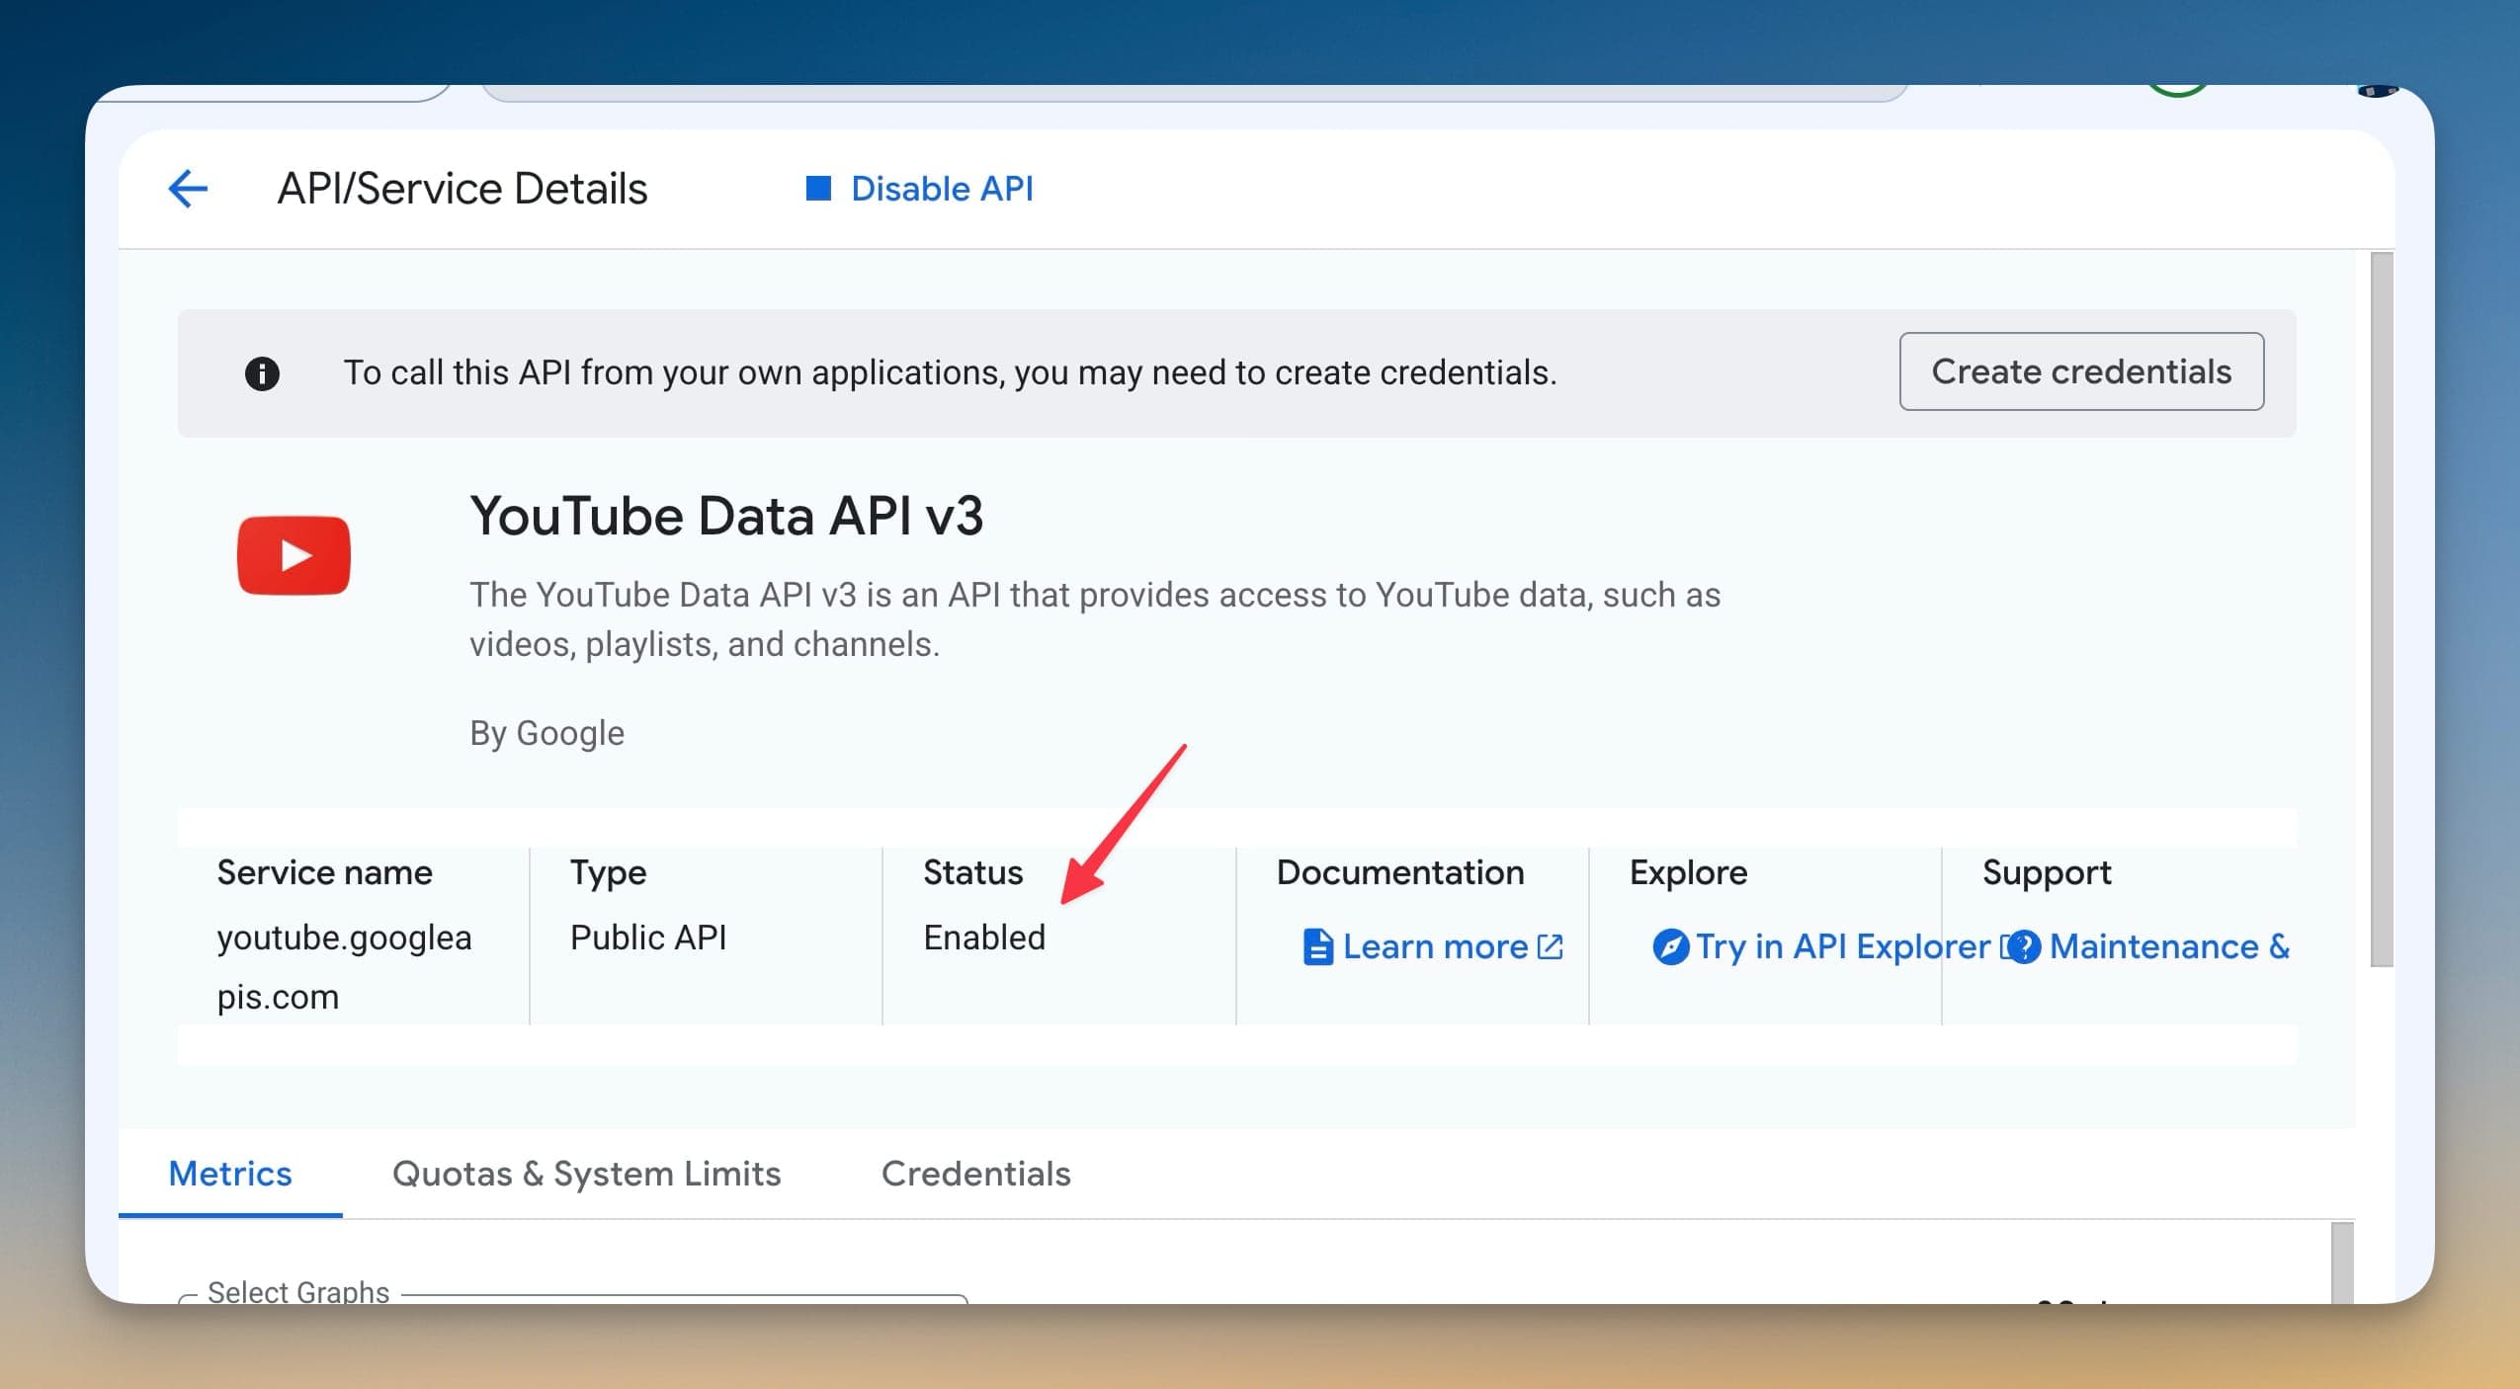Click the question mark support icon
Image resolution: width=2520 pixels, height=1389 pixels.
pos(2024,946)
